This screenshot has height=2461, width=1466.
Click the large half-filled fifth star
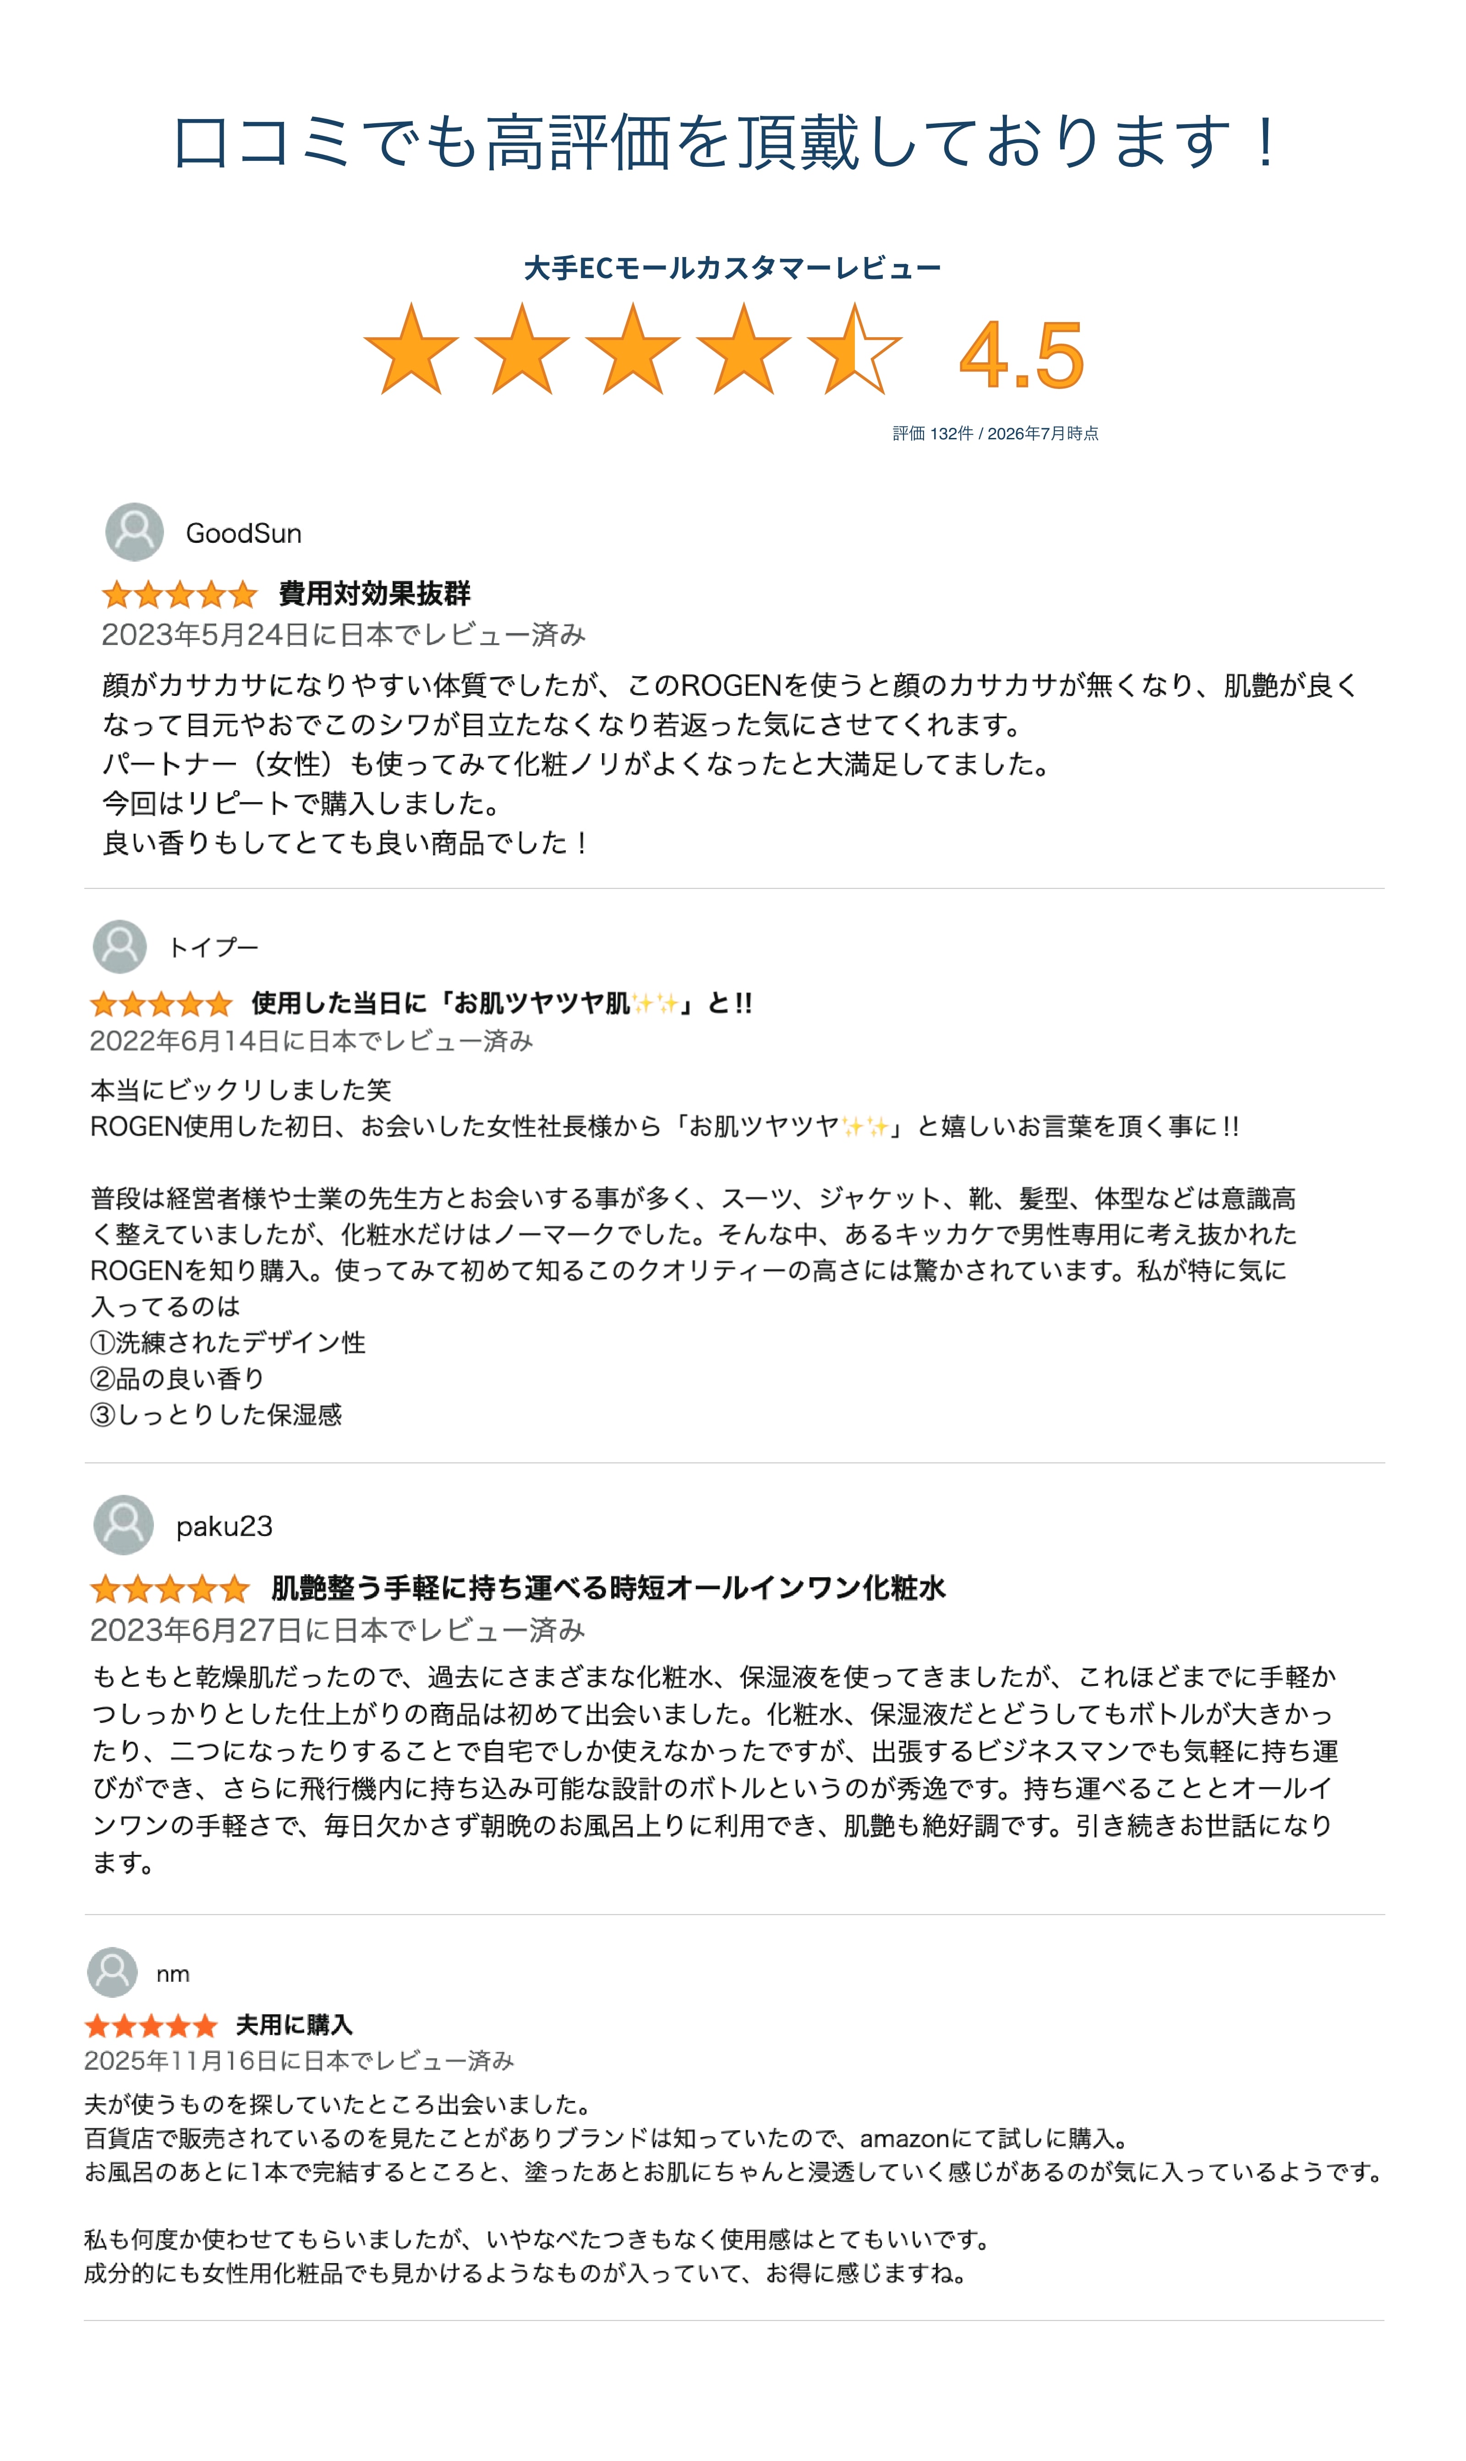pyautogui.click(x=853, y=350)
